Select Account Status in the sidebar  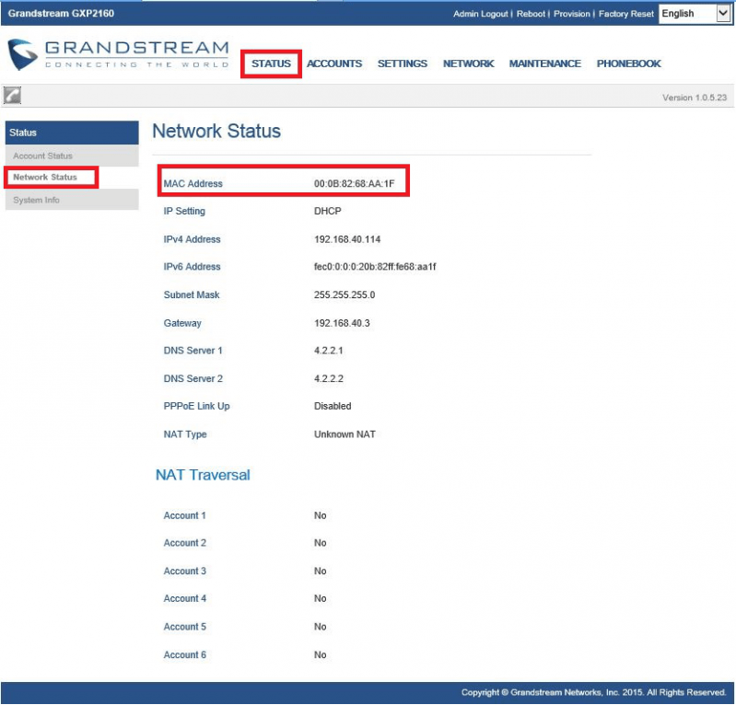click(72, 156)
